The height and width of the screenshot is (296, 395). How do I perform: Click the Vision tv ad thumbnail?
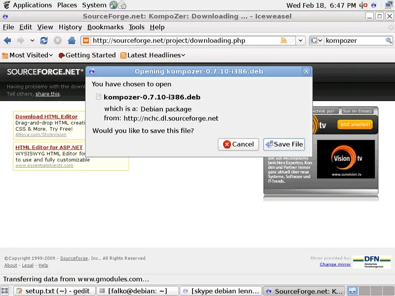click(346, 159)
